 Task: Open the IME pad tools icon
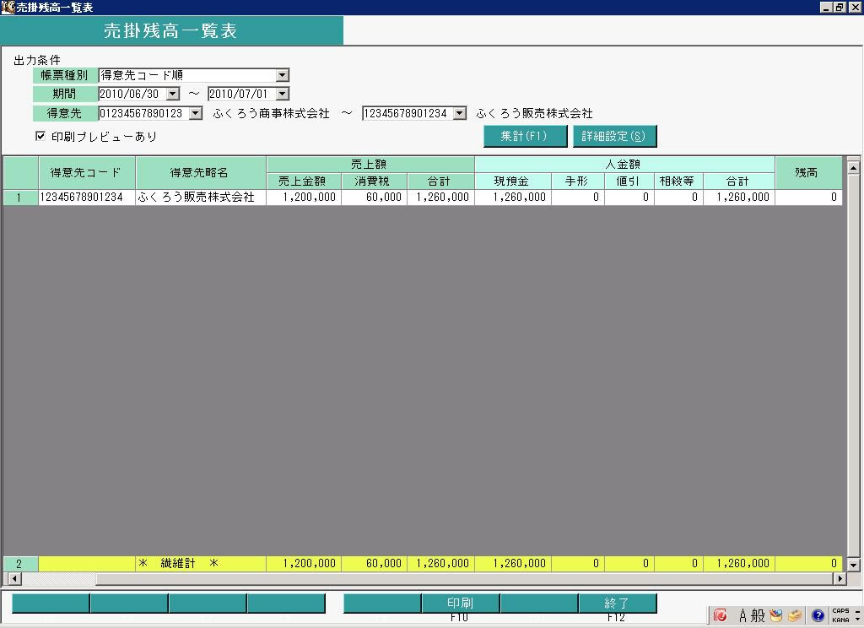776,615
